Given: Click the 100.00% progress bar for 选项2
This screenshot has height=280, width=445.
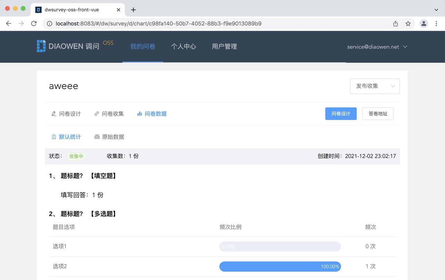Looking at the screenshot, I should pyautogui.click(x=280, y=266).
